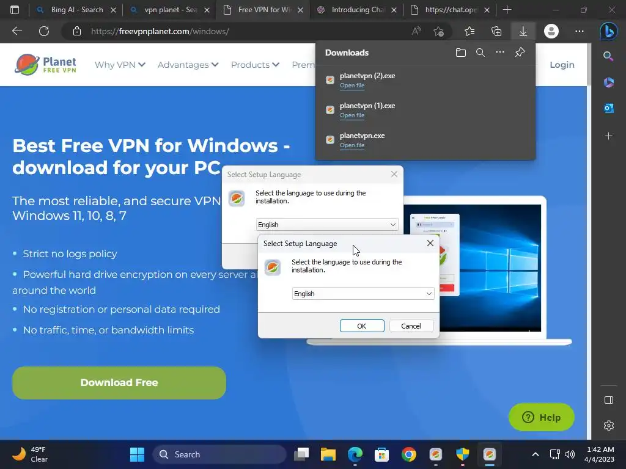Open file planetvpn (2).exe
This screenshot has width=626, height=469.
point(352,85)
